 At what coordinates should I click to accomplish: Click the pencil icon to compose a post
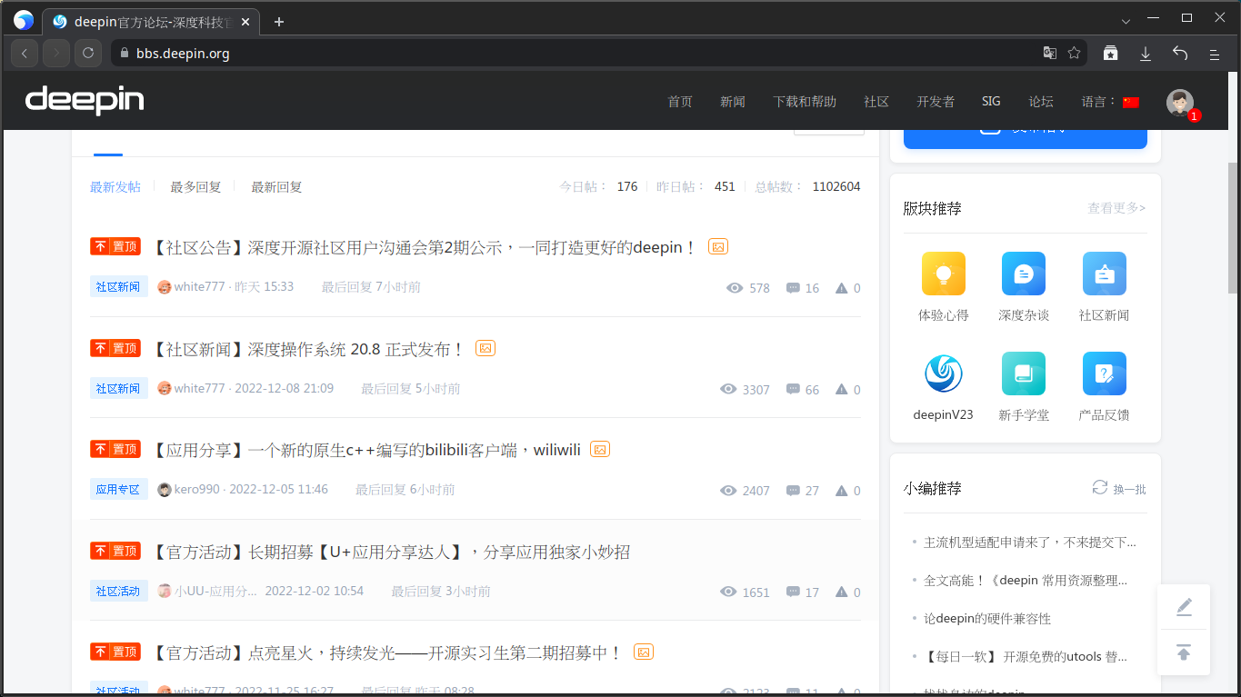coord(1183,605)
